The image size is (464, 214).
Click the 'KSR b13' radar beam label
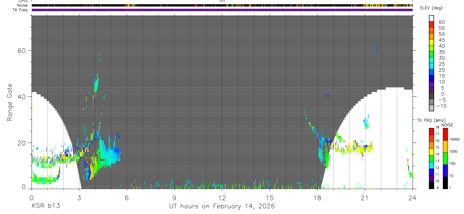tap(45, 206)
